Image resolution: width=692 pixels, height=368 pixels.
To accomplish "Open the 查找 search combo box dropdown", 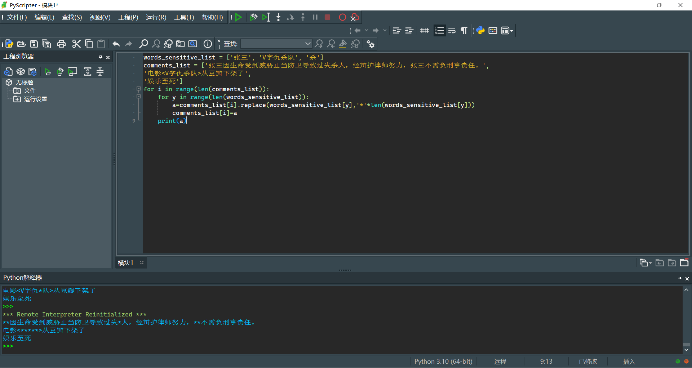I will pos(307,44).
